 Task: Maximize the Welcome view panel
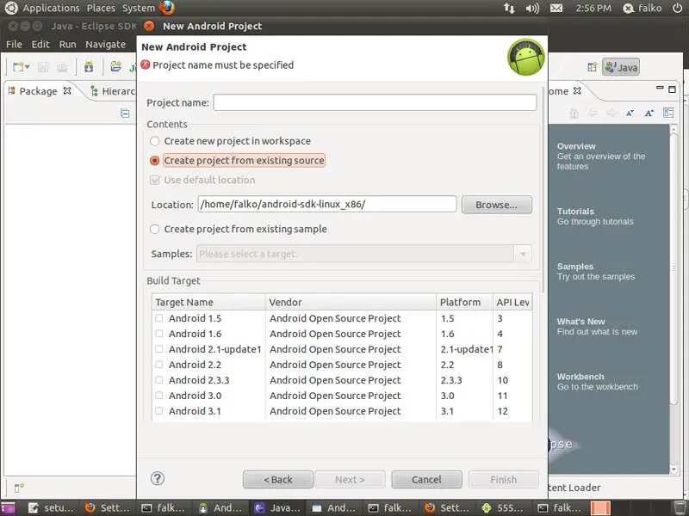(x=672, y=89)
